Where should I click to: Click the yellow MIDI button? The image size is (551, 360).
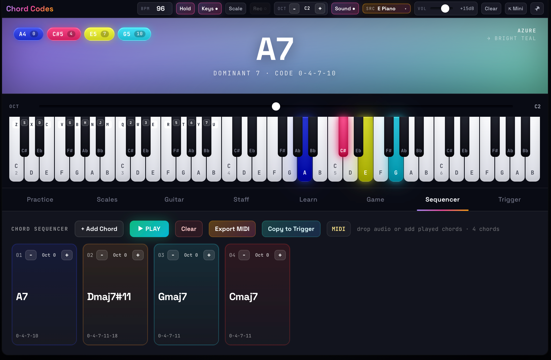pyautogui.click(x=339, y=229)
